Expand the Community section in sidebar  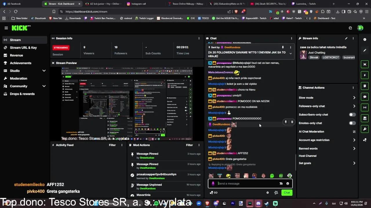44,86
